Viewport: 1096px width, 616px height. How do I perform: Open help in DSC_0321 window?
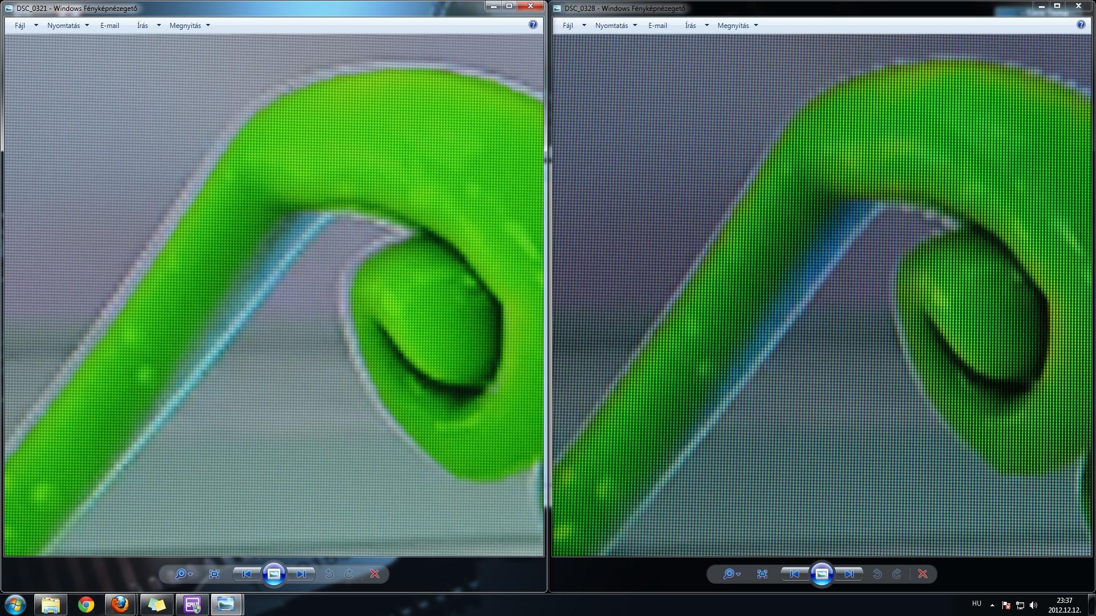point(533,25)
